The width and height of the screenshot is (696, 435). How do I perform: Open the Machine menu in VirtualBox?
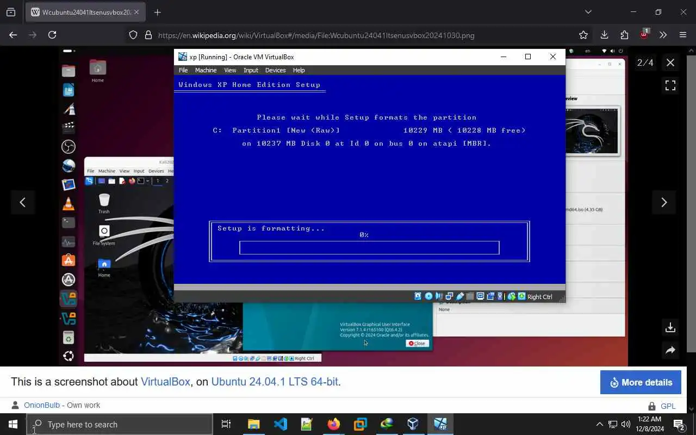206,70
